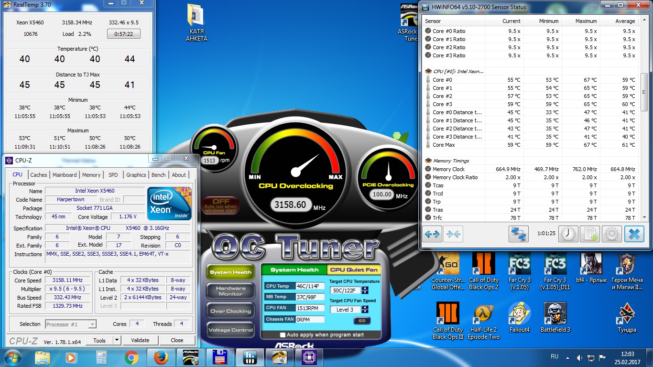The height and width of the screenshot is (367, 653).
Task: Select the Тундра desktop shortcut
Action: click(627, 317)
